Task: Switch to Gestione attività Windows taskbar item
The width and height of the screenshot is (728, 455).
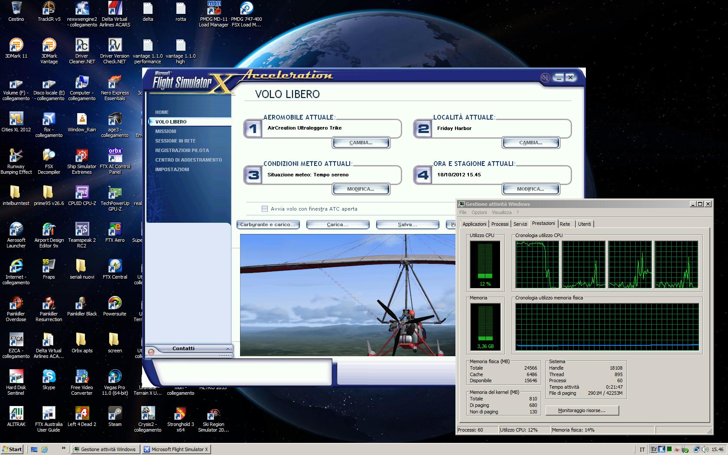Action: pos(104,449)
